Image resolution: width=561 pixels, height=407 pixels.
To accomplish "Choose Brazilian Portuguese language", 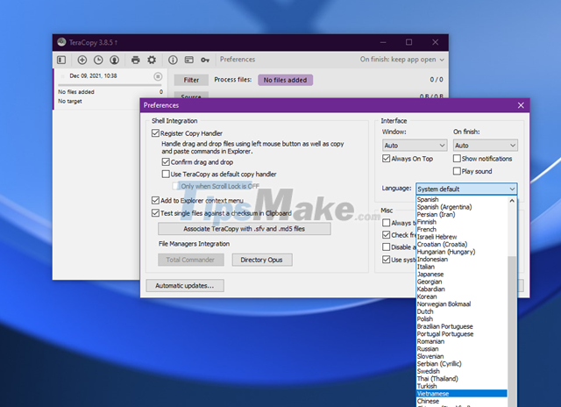I will click(462, 326).
